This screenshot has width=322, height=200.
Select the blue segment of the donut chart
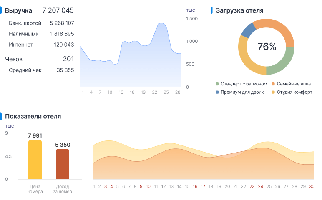pyautogui.click(x=248, y=30)
